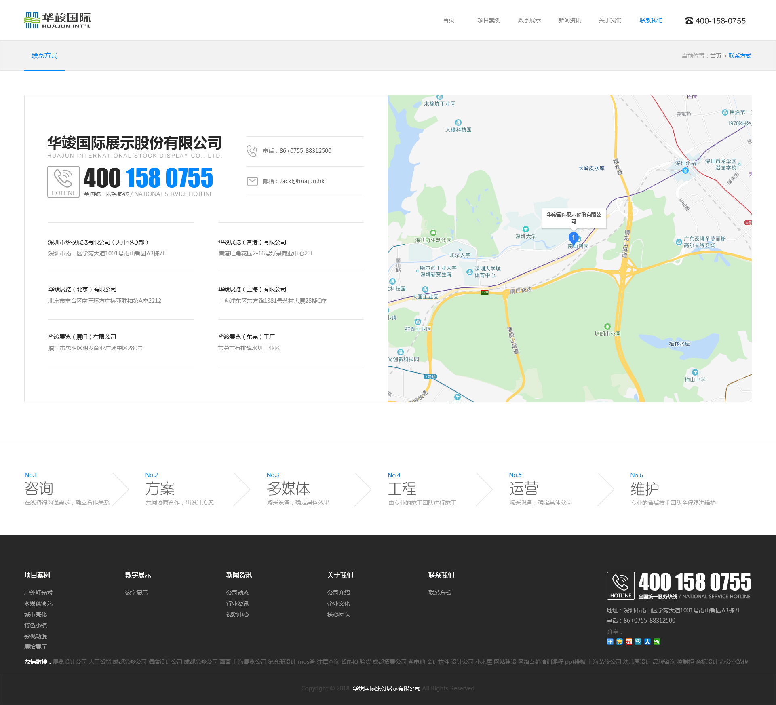Open the 关于我们 navigation item
Screen dimensions: 776x705
click(610, 20)
